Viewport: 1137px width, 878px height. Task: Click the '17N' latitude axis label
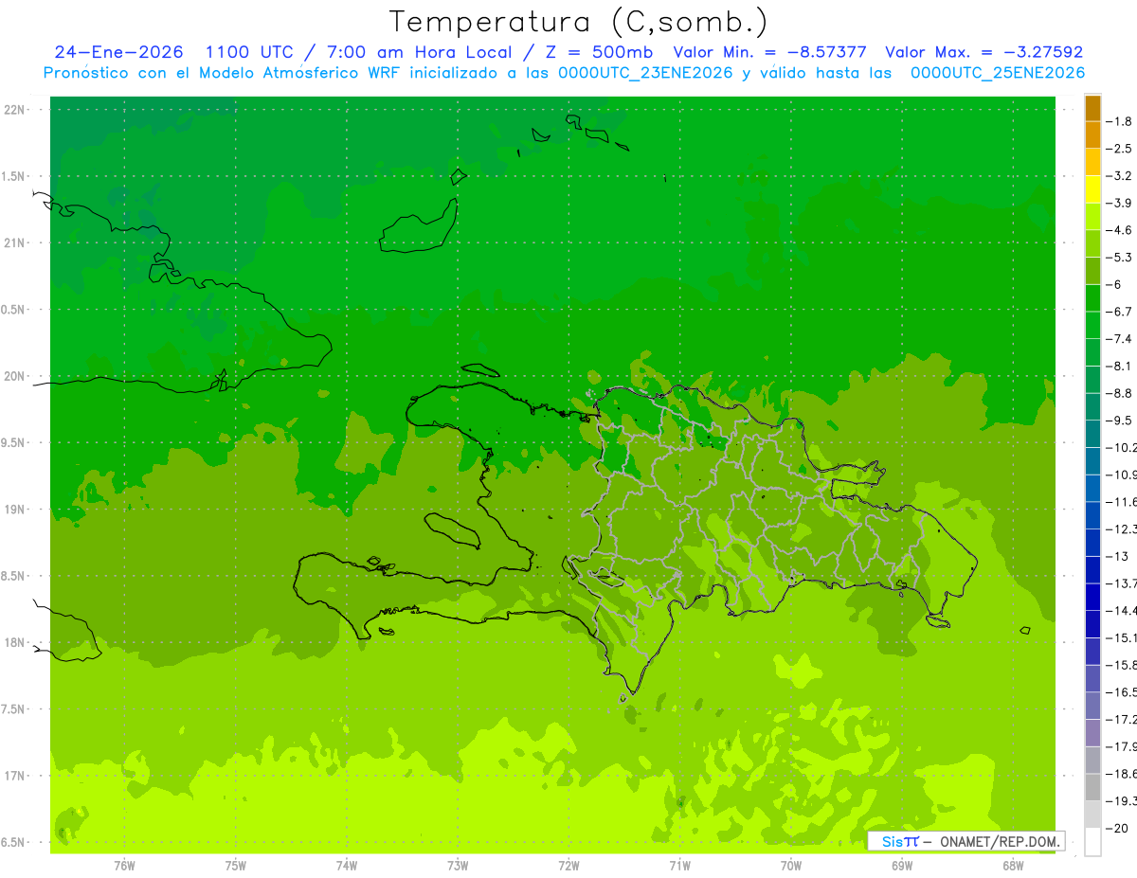pos(16,776)
